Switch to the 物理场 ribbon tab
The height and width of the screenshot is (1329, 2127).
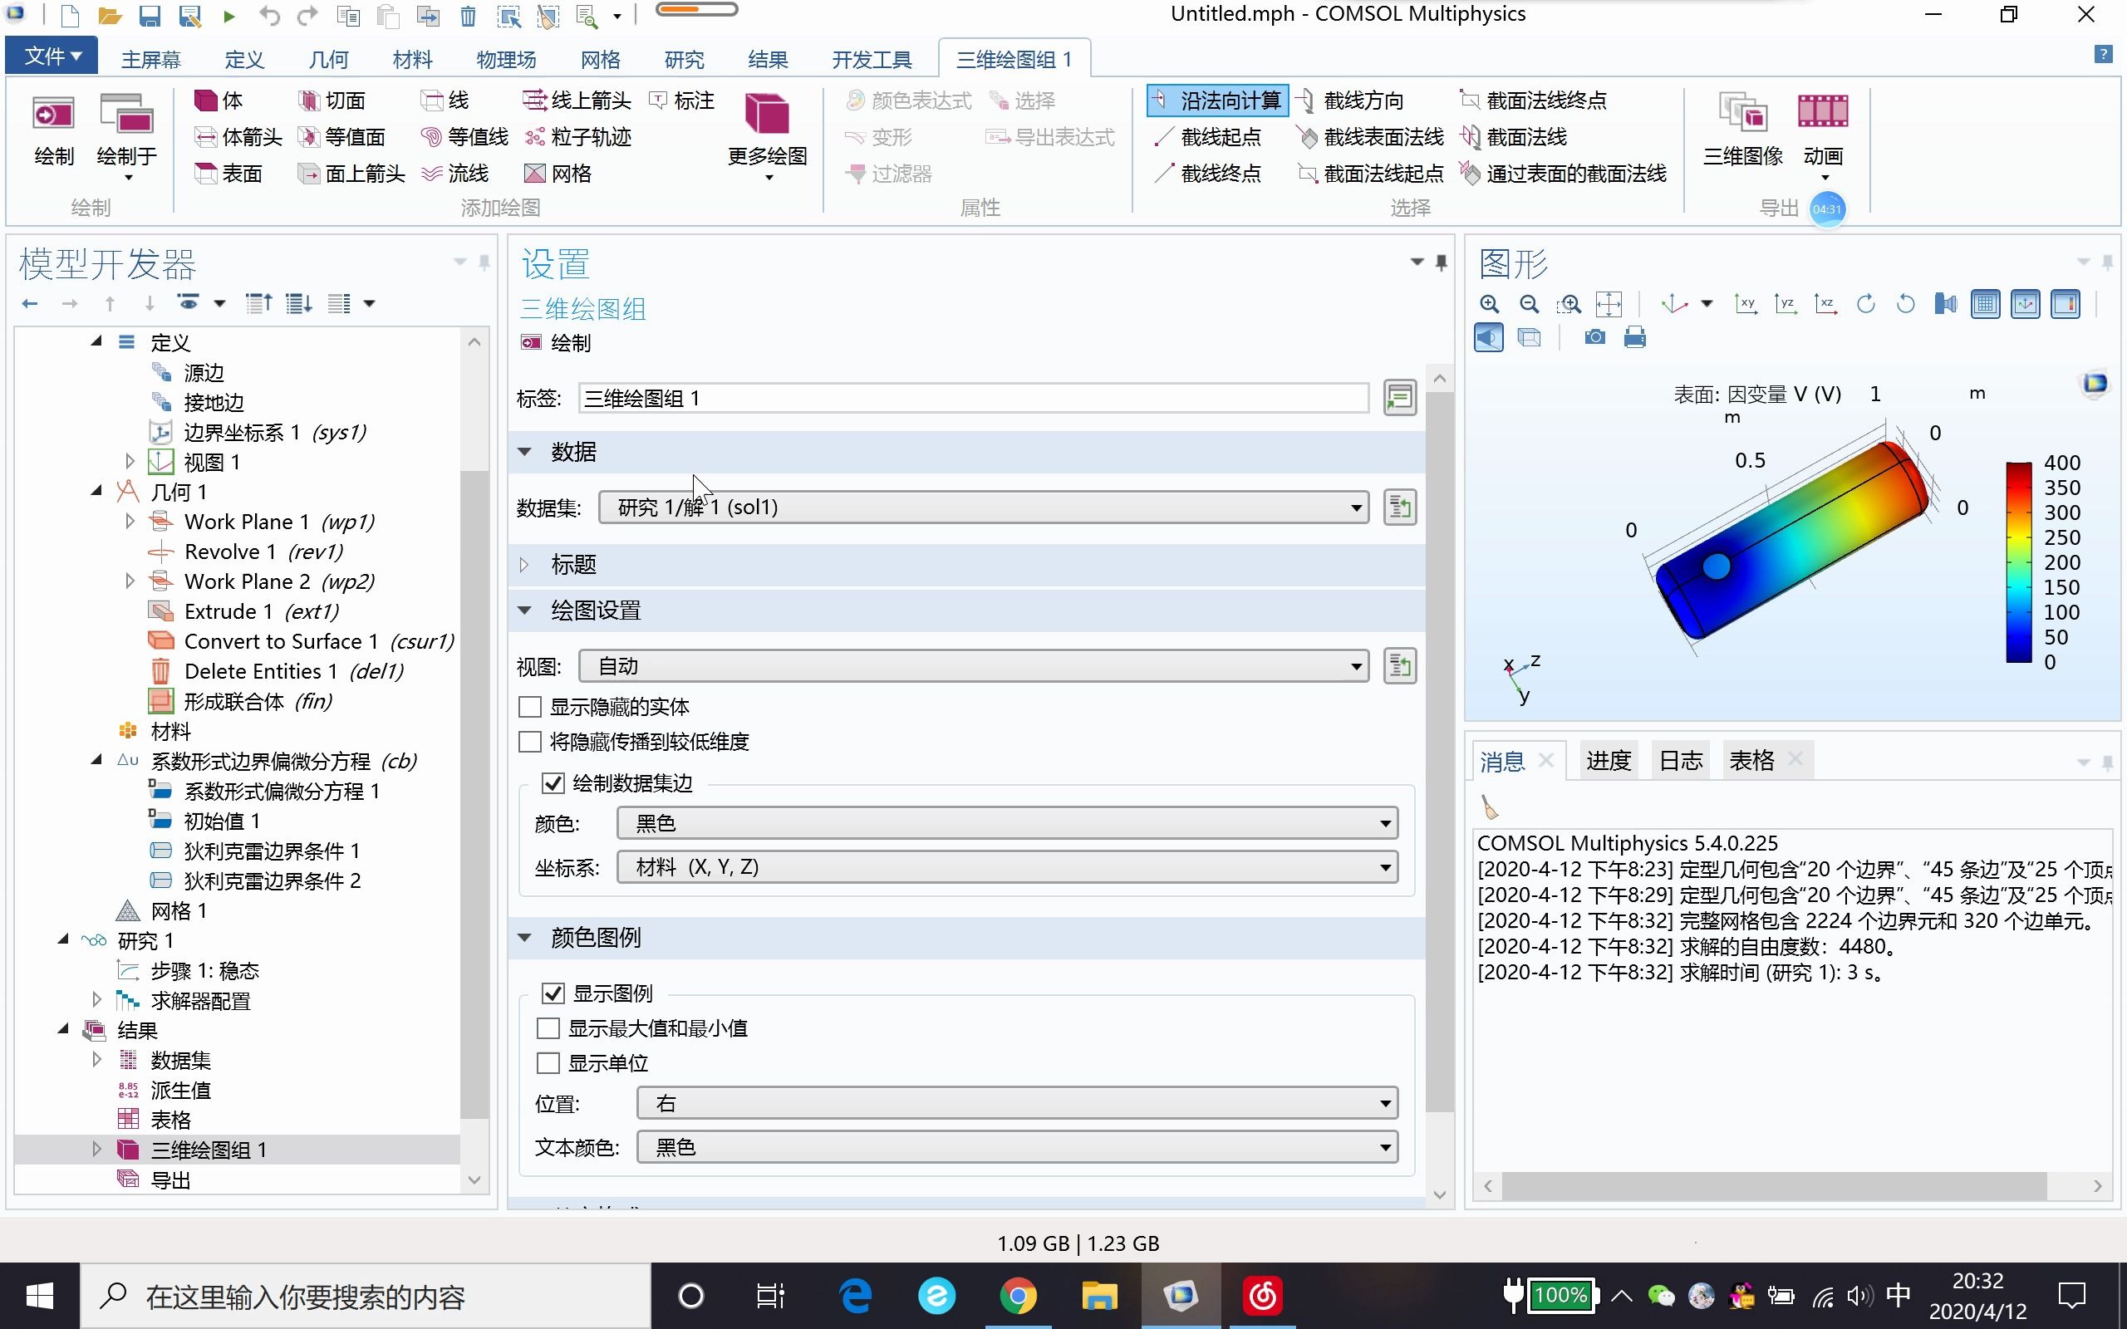click(x=505, y=58)
